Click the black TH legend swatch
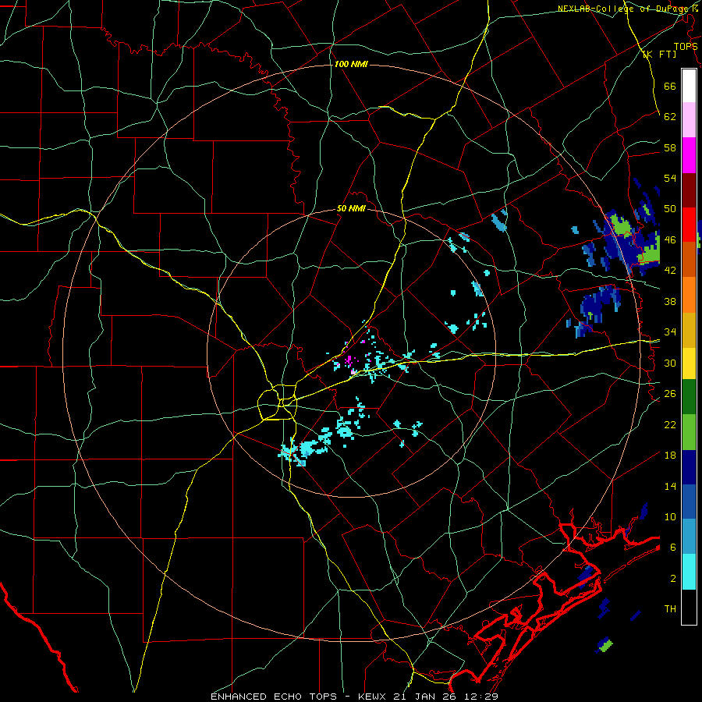702x702 pixels. [x=689, y=607]
